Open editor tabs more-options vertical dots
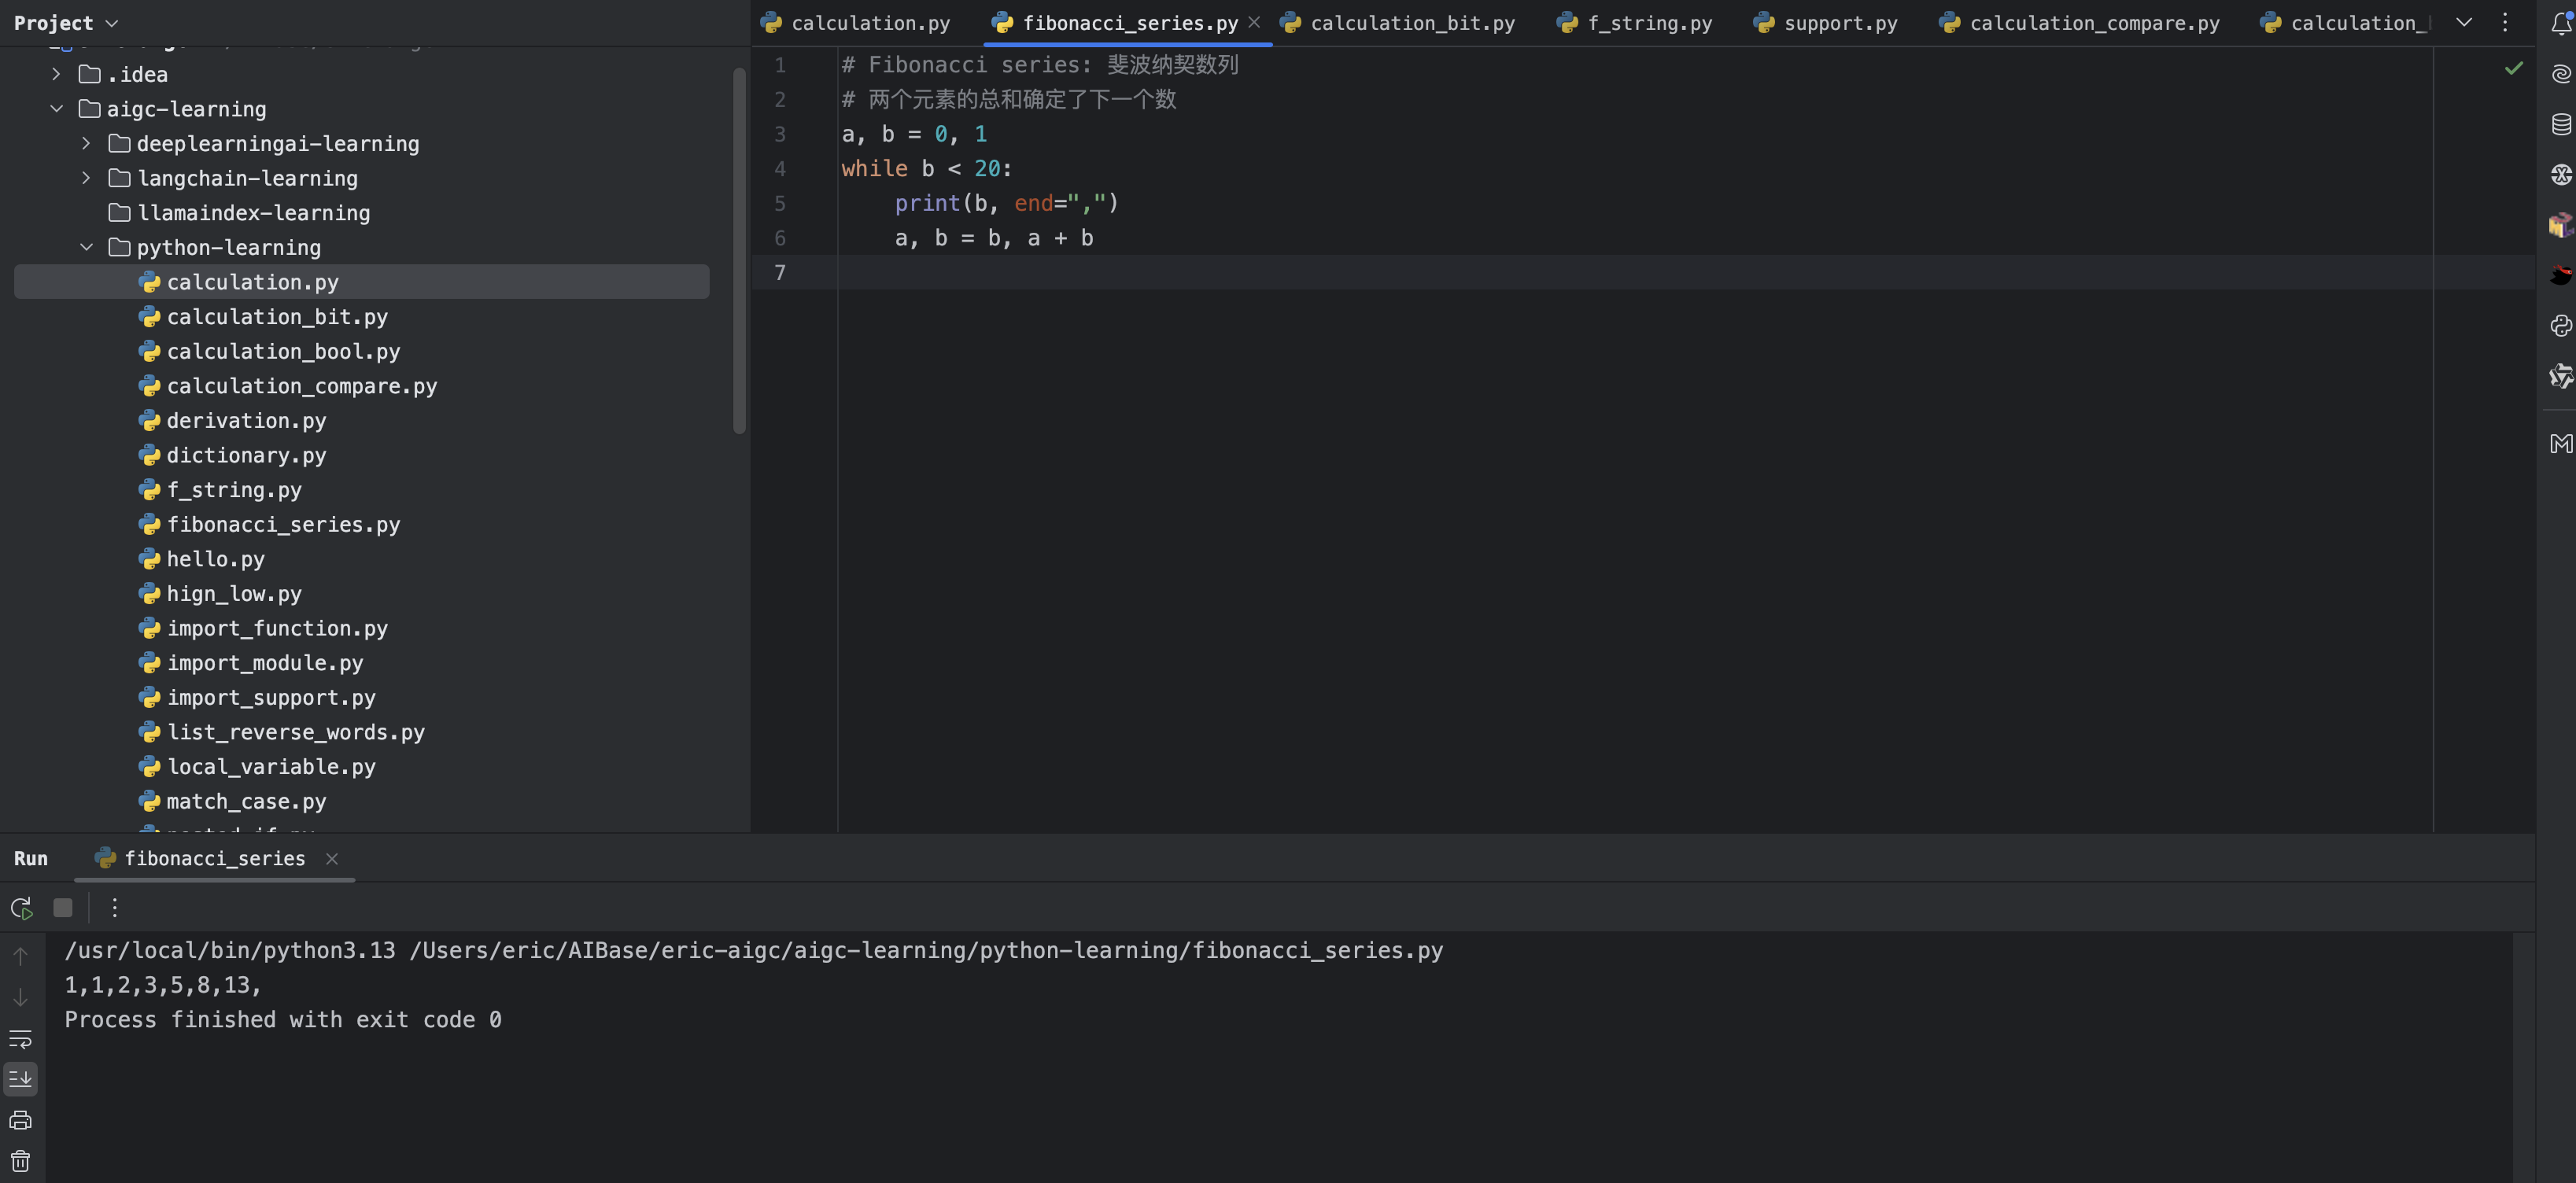This screenshot has height=1183, width=2576. (x=2505, y=22)
